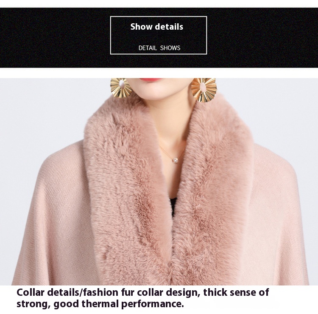This screenshot has width=318, height=314.
Task: Click the black banner right of title box
Action: (262, 38)
